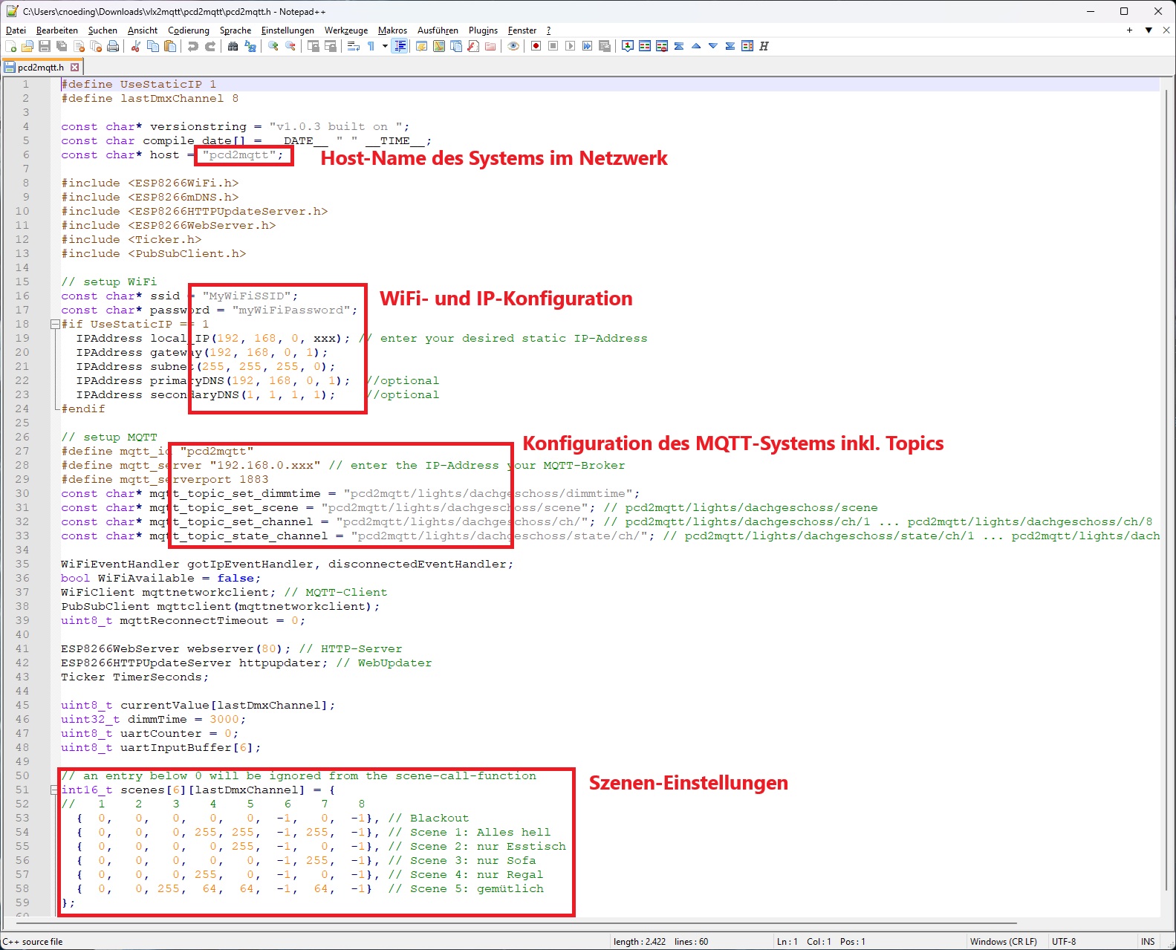Open the Bearbeiten menu
Image resolution: width=1176 pixels, height=950 pixels.
tap(57, 30)
